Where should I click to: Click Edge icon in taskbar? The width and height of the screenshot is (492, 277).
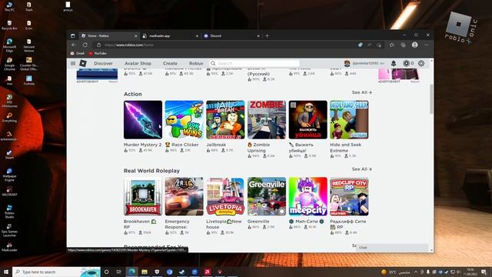tap(132, 272)
